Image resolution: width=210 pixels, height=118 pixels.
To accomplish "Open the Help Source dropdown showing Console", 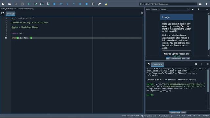I will pyautogui.click(x=156, y=10).
